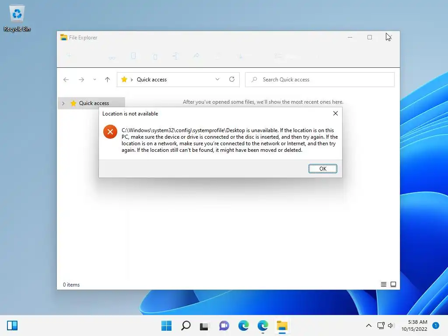This screenshot has width=448, height=336.
Task: Click the File Explorer taskbar icon
Action: (282, 325)
